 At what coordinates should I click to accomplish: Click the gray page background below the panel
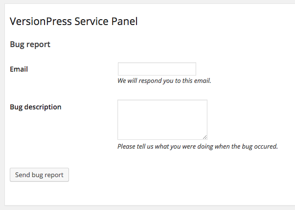point(147,208)
